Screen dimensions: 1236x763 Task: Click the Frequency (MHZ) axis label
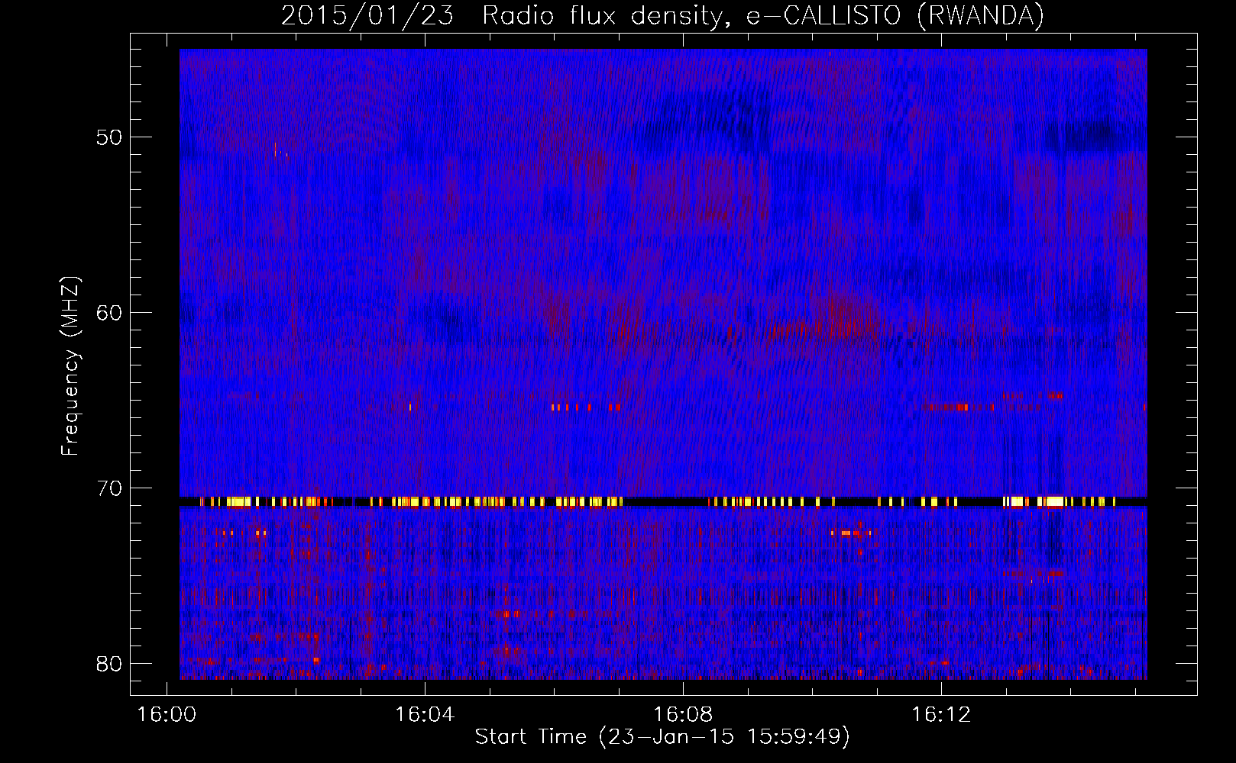click(70, 367)
